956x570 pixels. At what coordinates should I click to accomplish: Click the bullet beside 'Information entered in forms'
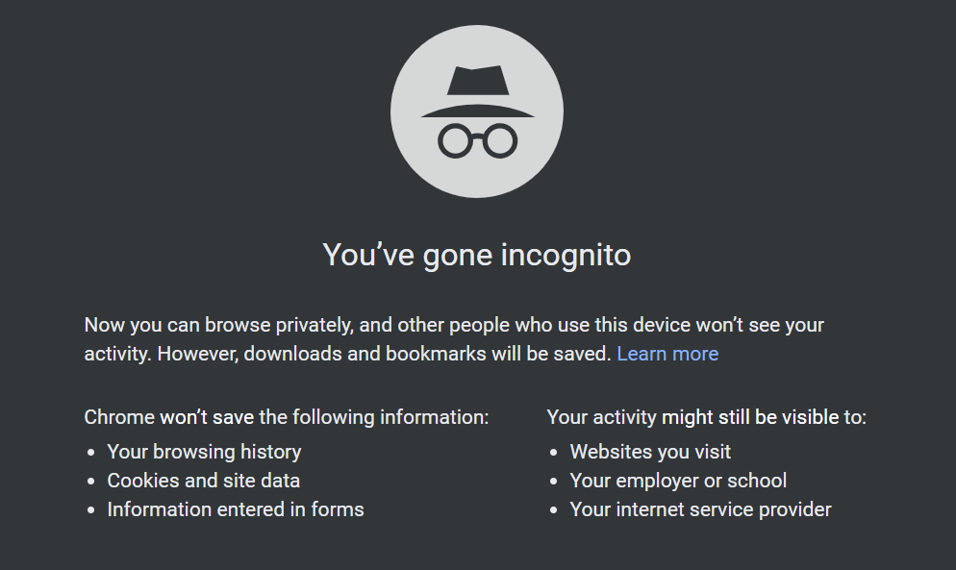click(x=91, y=510)
